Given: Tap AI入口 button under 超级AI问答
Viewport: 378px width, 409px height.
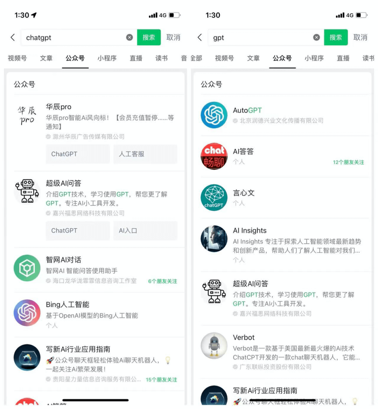Looking at the screenshot, I should point(145,231).
